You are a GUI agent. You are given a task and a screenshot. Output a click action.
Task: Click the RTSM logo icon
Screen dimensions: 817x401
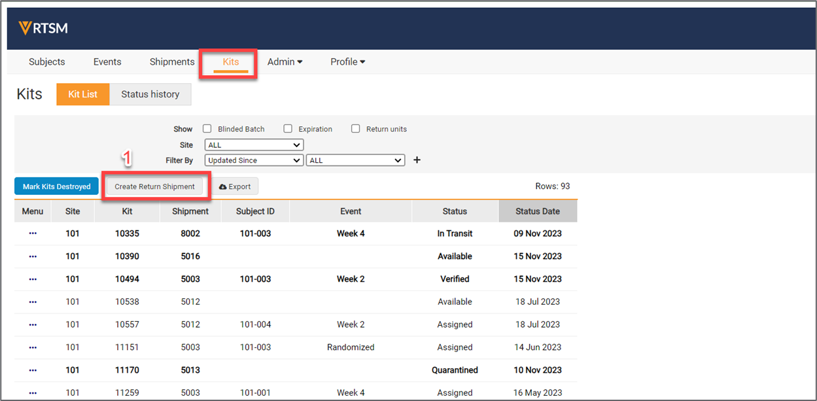pyautogui.click(x=26, y=28)
